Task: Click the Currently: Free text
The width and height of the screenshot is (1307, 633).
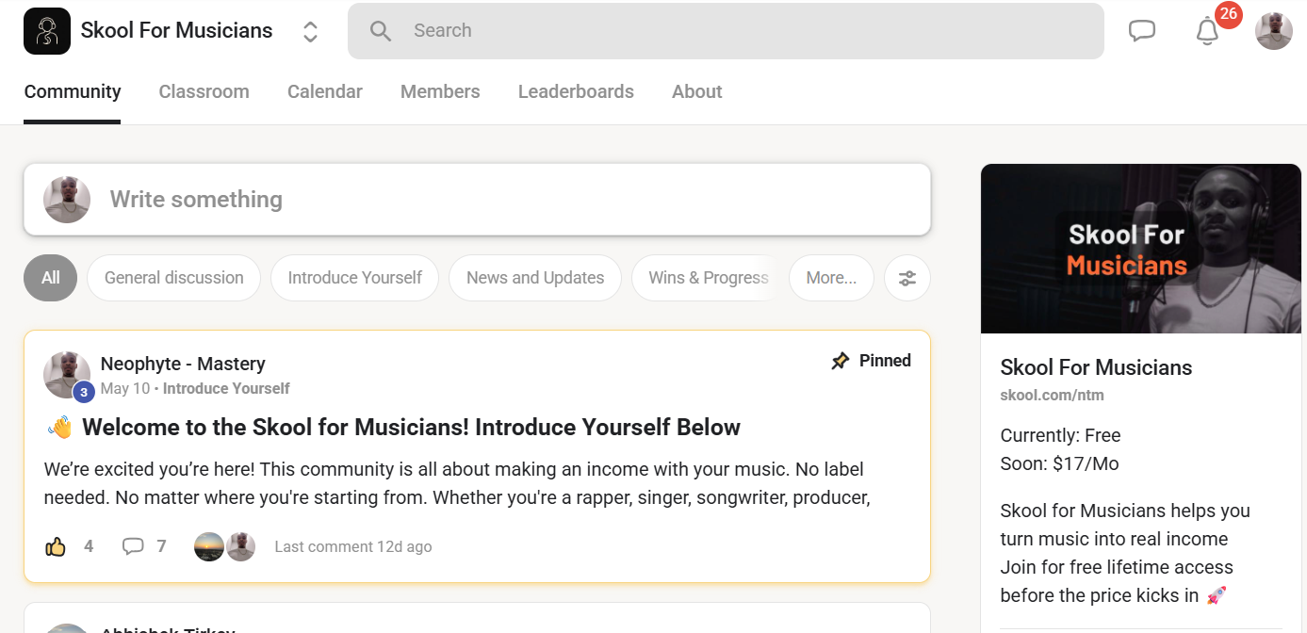Action: [1060, 435]
